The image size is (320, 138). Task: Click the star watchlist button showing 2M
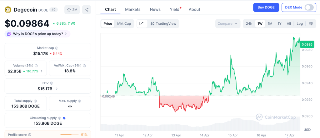(x=72, y=10)
